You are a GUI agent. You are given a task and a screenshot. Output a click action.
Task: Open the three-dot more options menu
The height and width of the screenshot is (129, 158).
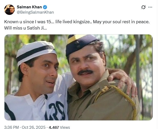150,7
